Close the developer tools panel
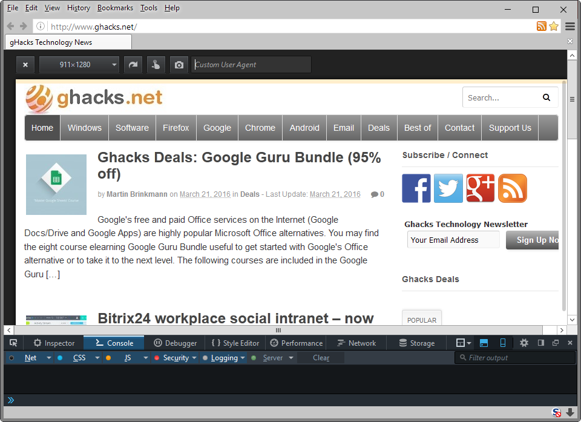 click(570, 343)
